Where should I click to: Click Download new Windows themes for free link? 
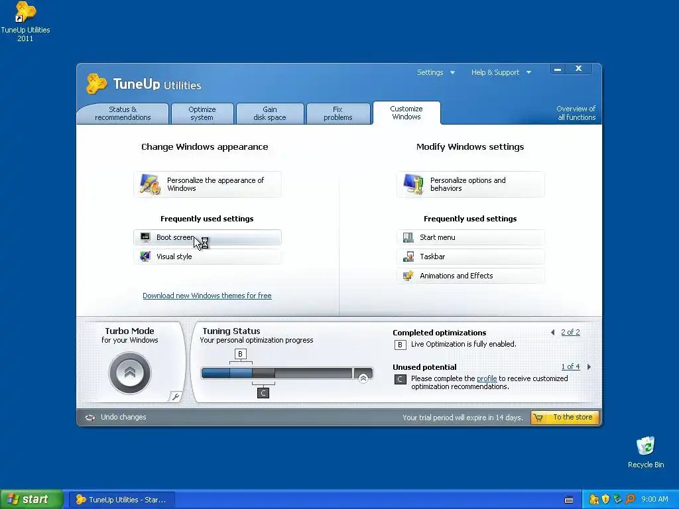coord(207,296)
